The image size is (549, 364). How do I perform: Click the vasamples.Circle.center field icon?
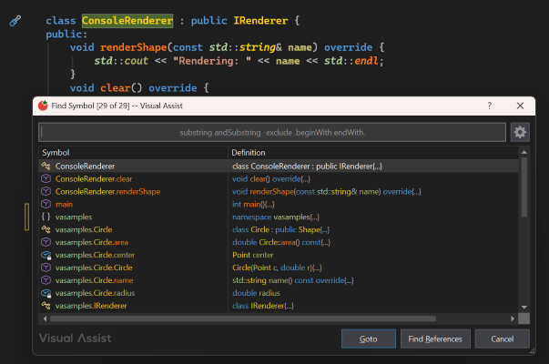click(x=46, y=256)
